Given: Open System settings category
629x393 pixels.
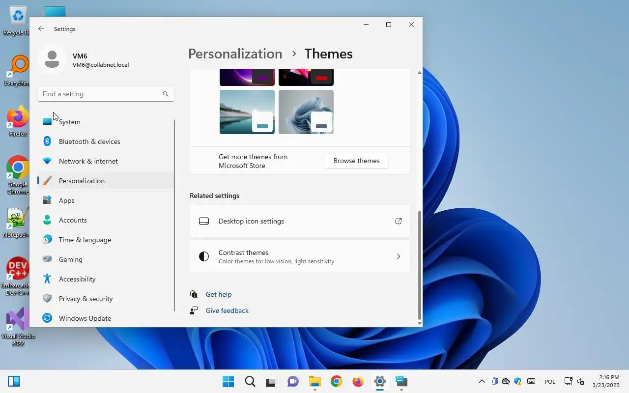Looking at the screenshot, I should point(106,122).
